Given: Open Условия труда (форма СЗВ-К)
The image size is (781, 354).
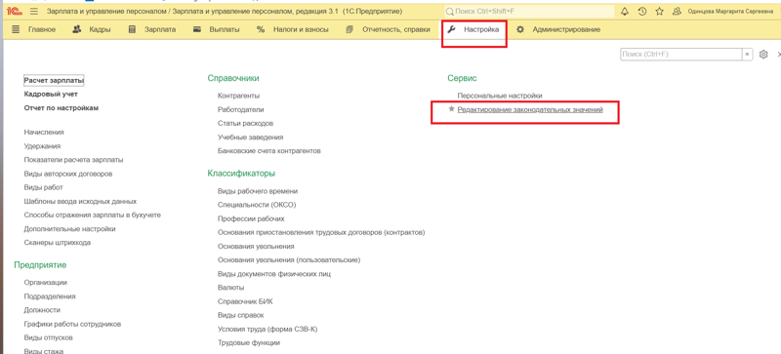Looking at the screenshot, I should click(267, 329).
